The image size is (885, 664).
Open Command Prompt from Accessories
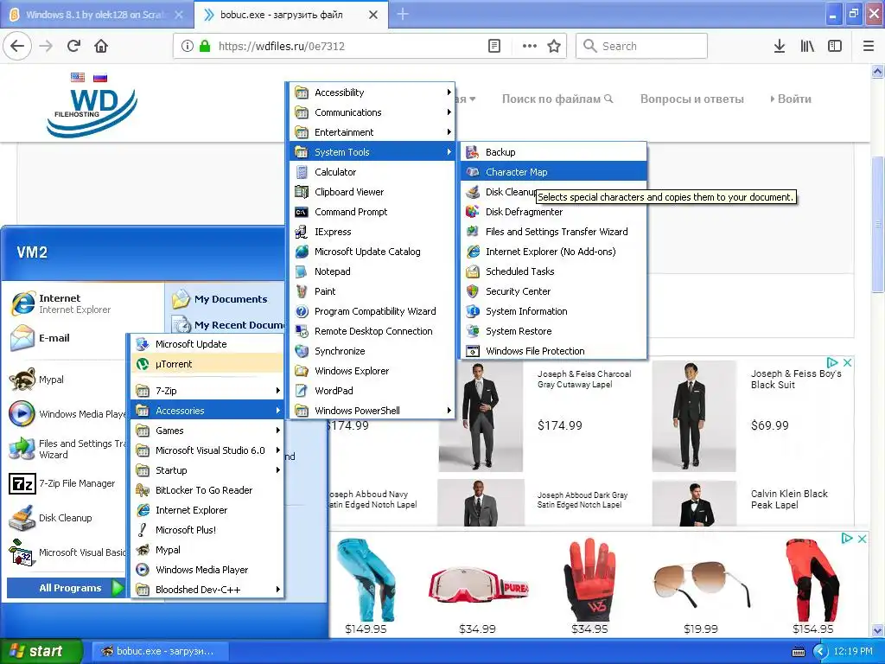point(372,212)
